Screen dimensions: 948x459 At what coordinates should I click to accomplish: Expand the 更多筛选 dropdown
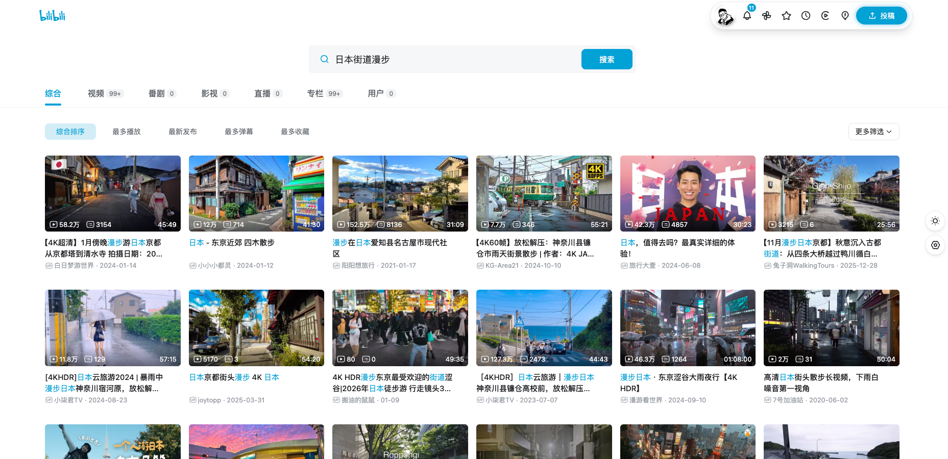pos(873,132)
